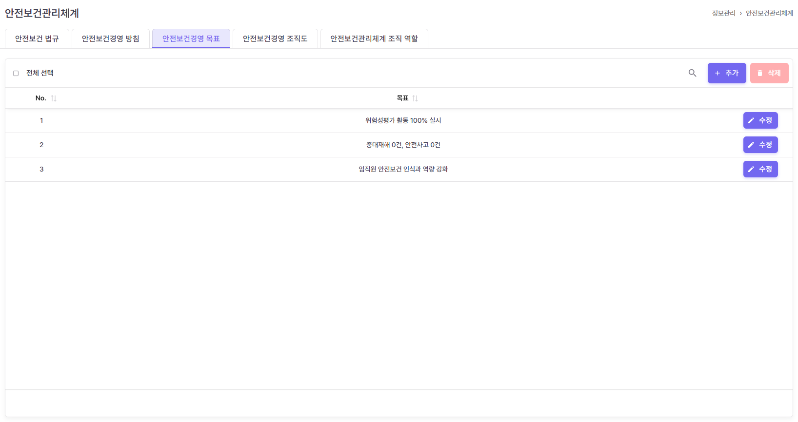Click the search magnifier icon
This screenshot has width=798, height=422.
pos(692,73)
